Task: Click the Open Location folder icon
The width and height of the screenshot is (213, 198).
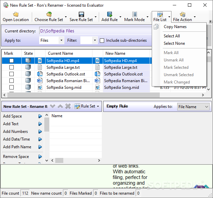Action: [16, 14]
